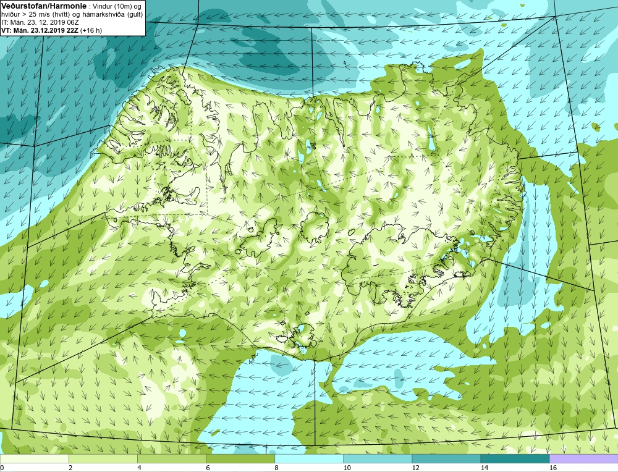Click the 6–8 m/s dark green legend swatch

click(240, 458)
